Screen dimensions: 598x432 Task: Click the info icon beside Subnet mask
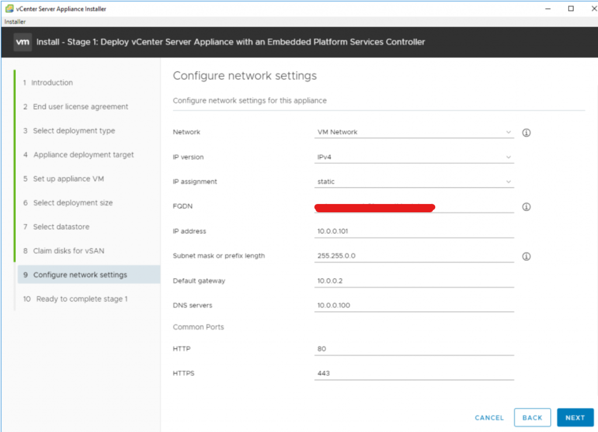coord(526,257)
